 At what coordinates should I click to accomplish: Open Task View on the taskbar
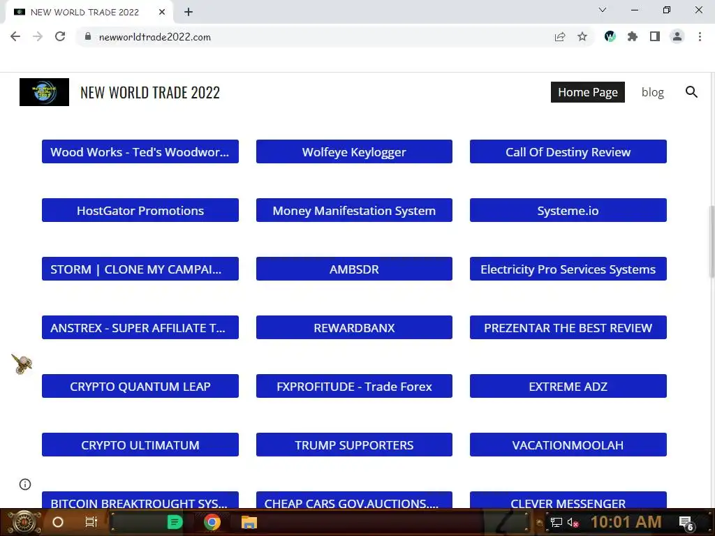[91, 522]
